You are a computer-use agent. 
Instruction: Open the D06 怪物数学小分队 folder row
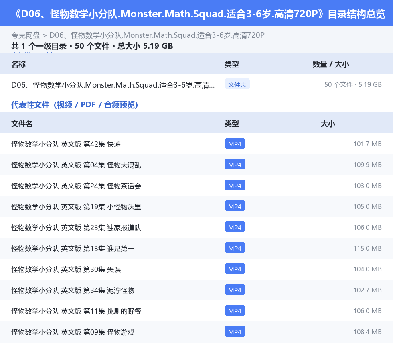(196, 85)
